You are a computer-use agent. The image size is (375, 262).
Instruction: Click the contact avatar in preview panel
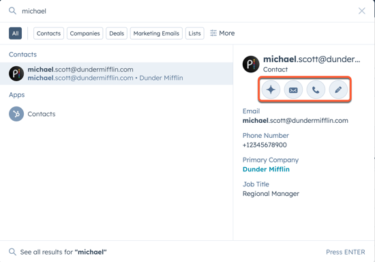pos(251,64)
